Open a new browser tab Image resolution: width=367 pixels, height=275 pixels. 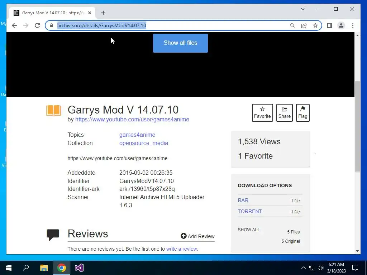103,13
